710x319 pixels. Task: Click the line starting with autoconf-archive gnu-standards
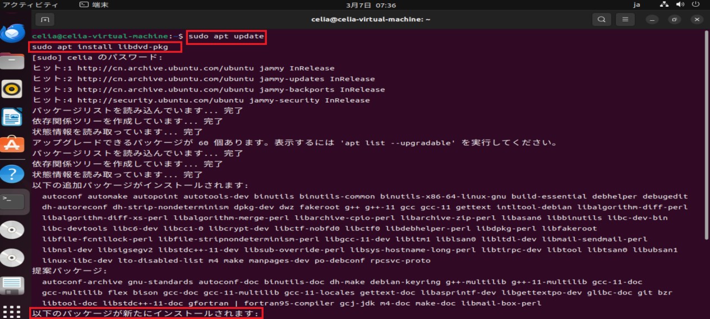point(342,281)
